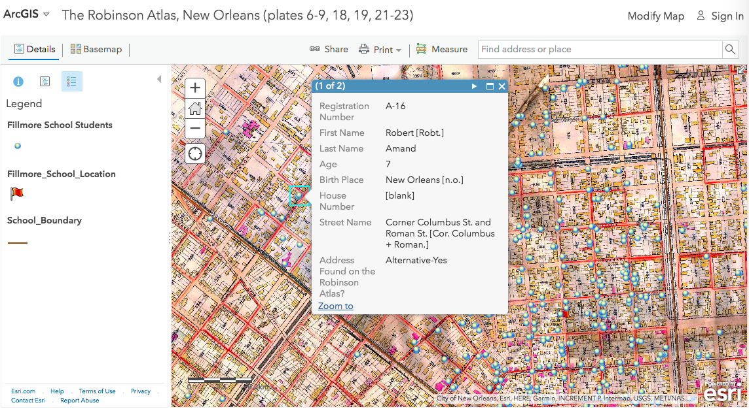Open the Basemap gallery
Image resolution: width=749 pixels, height=409 pixels.
point(96,49)
